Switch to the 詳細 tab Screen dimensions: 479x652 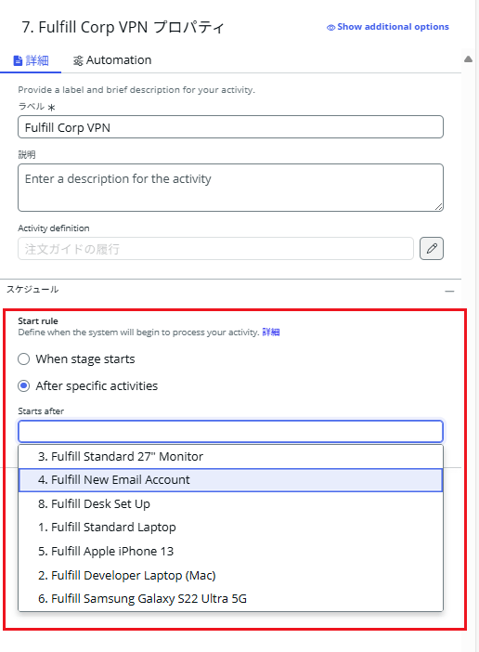[32, 60]
